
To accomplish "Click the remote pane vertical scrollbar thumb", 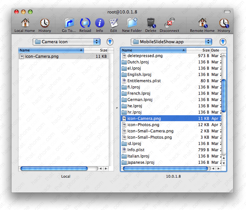I will click(x=224, y=96).
